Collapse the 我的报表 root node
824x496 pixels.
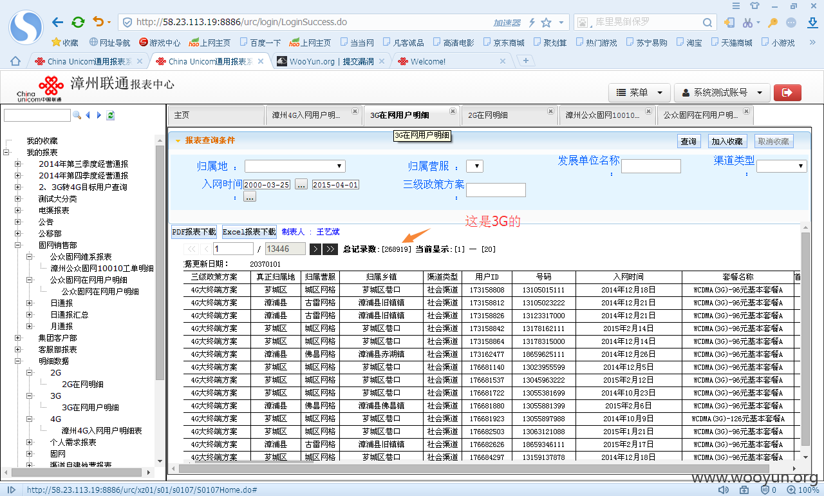click(x=6, y=153)
